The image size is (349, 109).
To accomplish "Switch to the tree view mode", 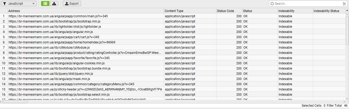I will [x=54, y=4].
